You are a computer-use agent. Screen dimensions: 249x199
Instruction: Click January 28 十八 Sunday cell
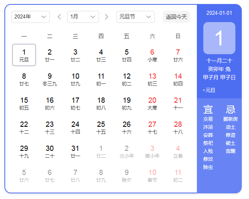pyautogui.click(x=178, y=127)
